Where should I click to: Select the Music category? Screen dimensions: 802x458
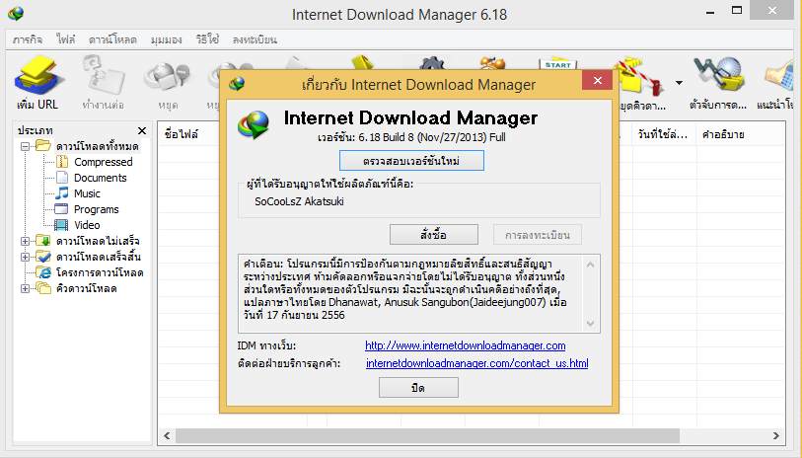click(x=87, y=193)
